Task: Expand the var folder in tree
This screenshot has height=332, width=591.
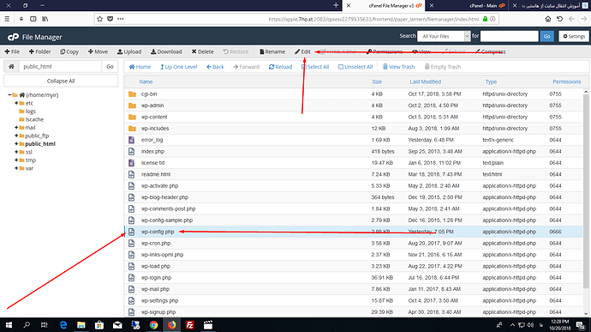Action: click(x=16, y=168)
